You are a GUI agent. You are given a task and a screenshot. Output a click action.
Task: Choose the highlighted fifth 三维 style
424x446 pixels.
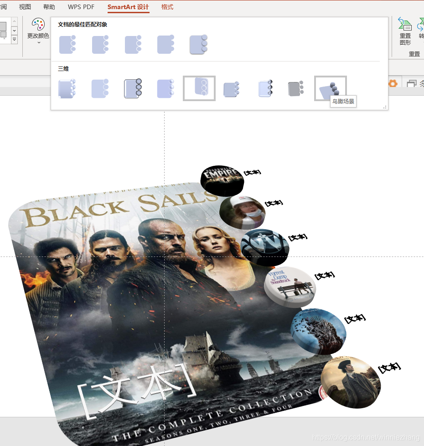point(199,88)
